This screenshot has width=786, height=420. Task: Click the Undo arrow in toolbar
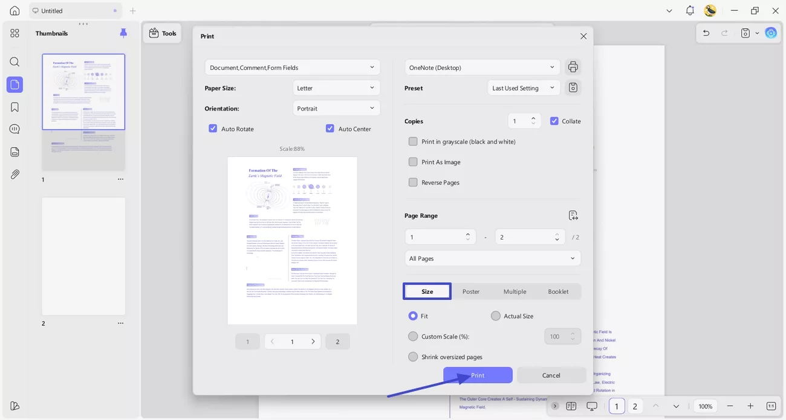(706, 33)
